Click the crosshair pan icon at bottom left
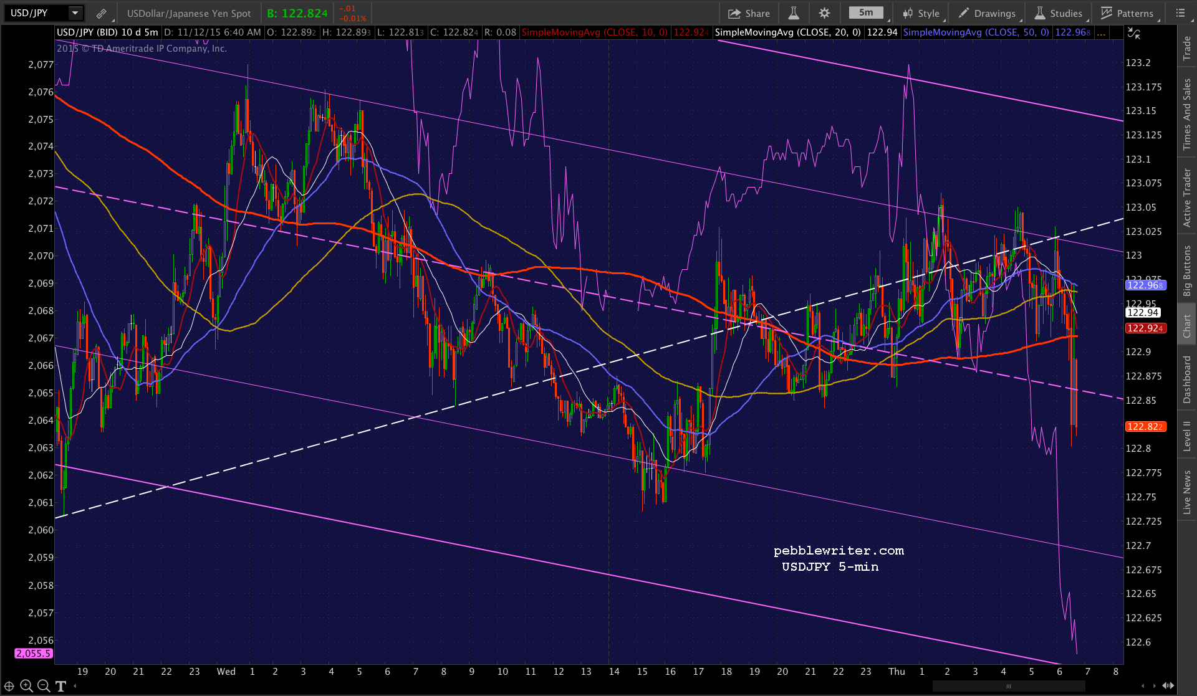 pos(9,686)
